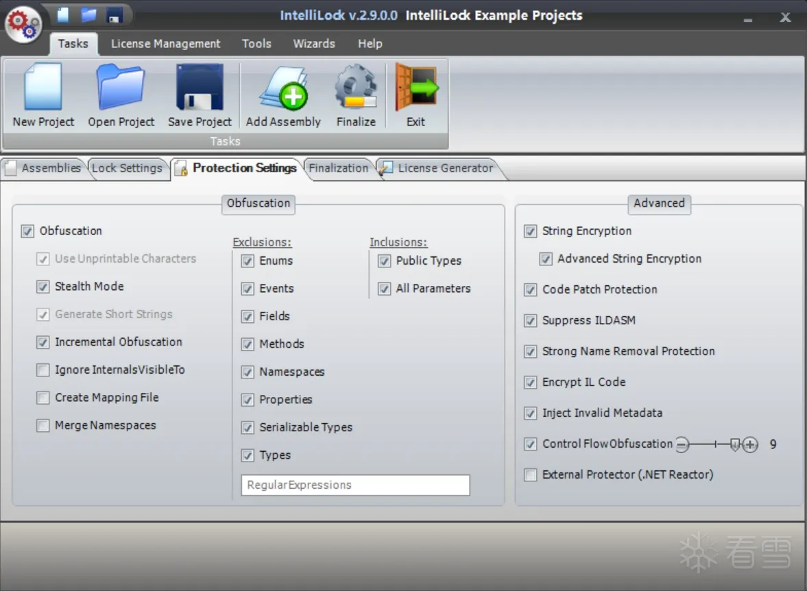This screenshot has width=807, height=591.
Task: Toggle Public Types inclusion checkbox
Action: 385,261
